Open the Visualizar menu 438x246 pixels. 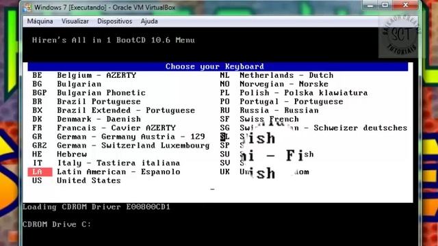75,21
